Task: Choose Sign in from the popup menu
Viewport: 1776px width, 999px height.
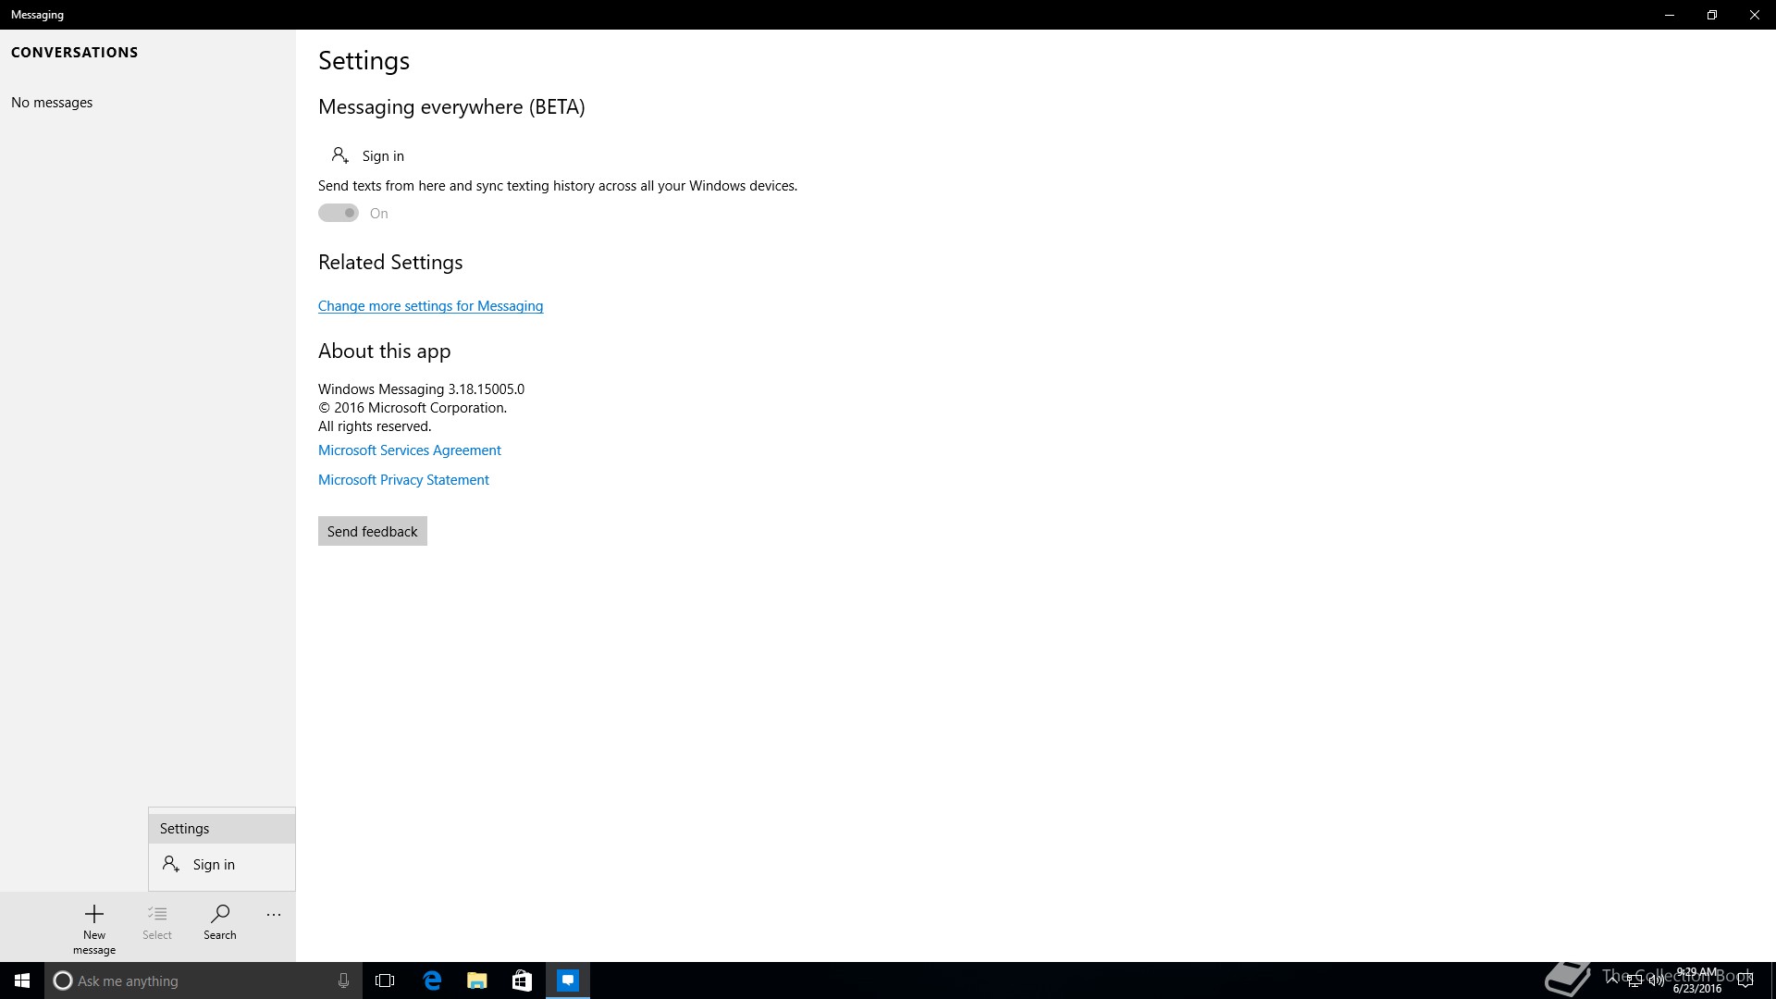Action: coord(222,865)
